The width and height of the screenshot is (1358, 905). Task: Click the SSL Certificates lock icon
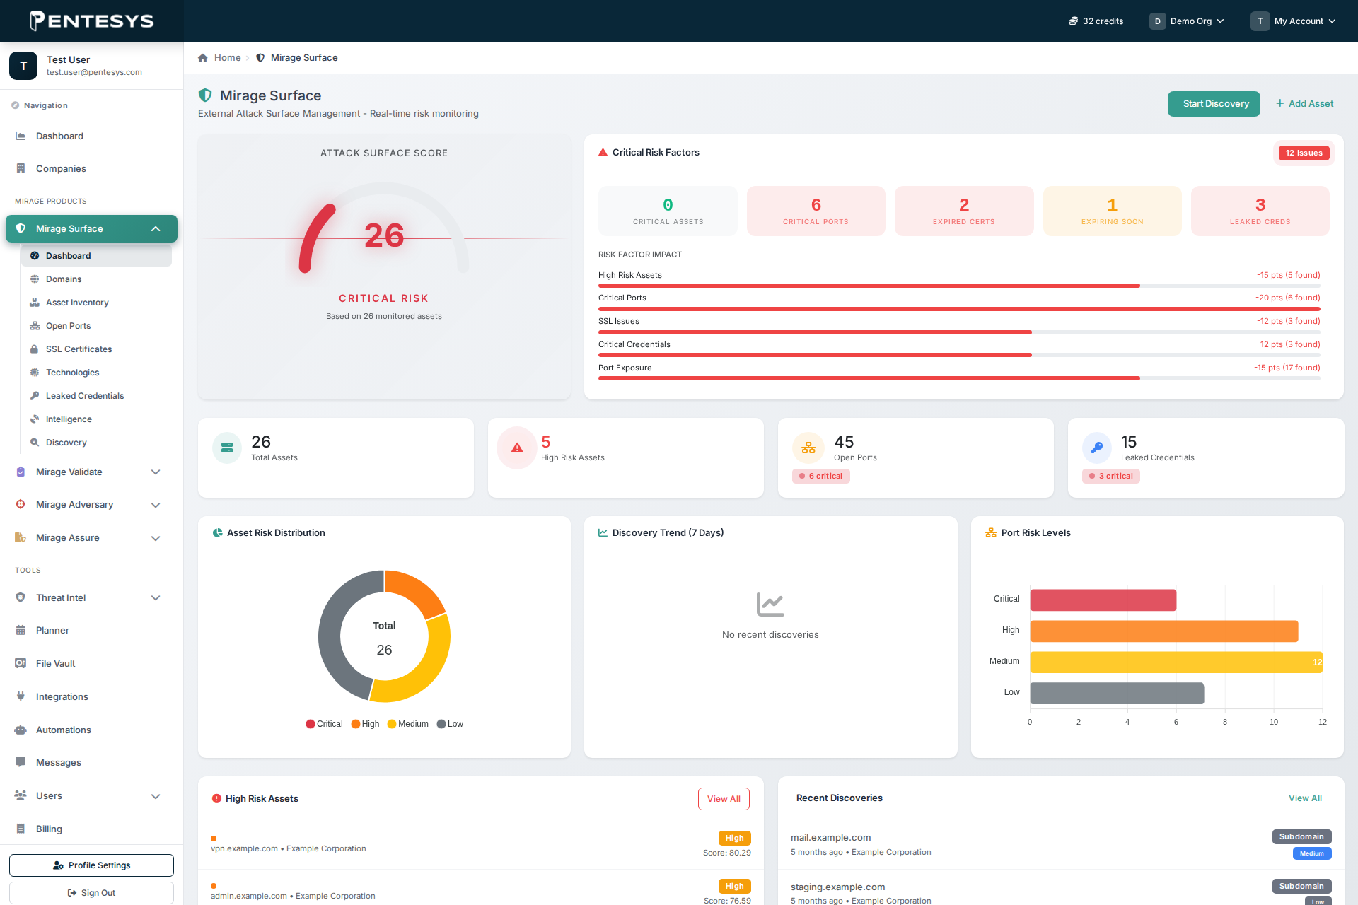tap(35, 349)
